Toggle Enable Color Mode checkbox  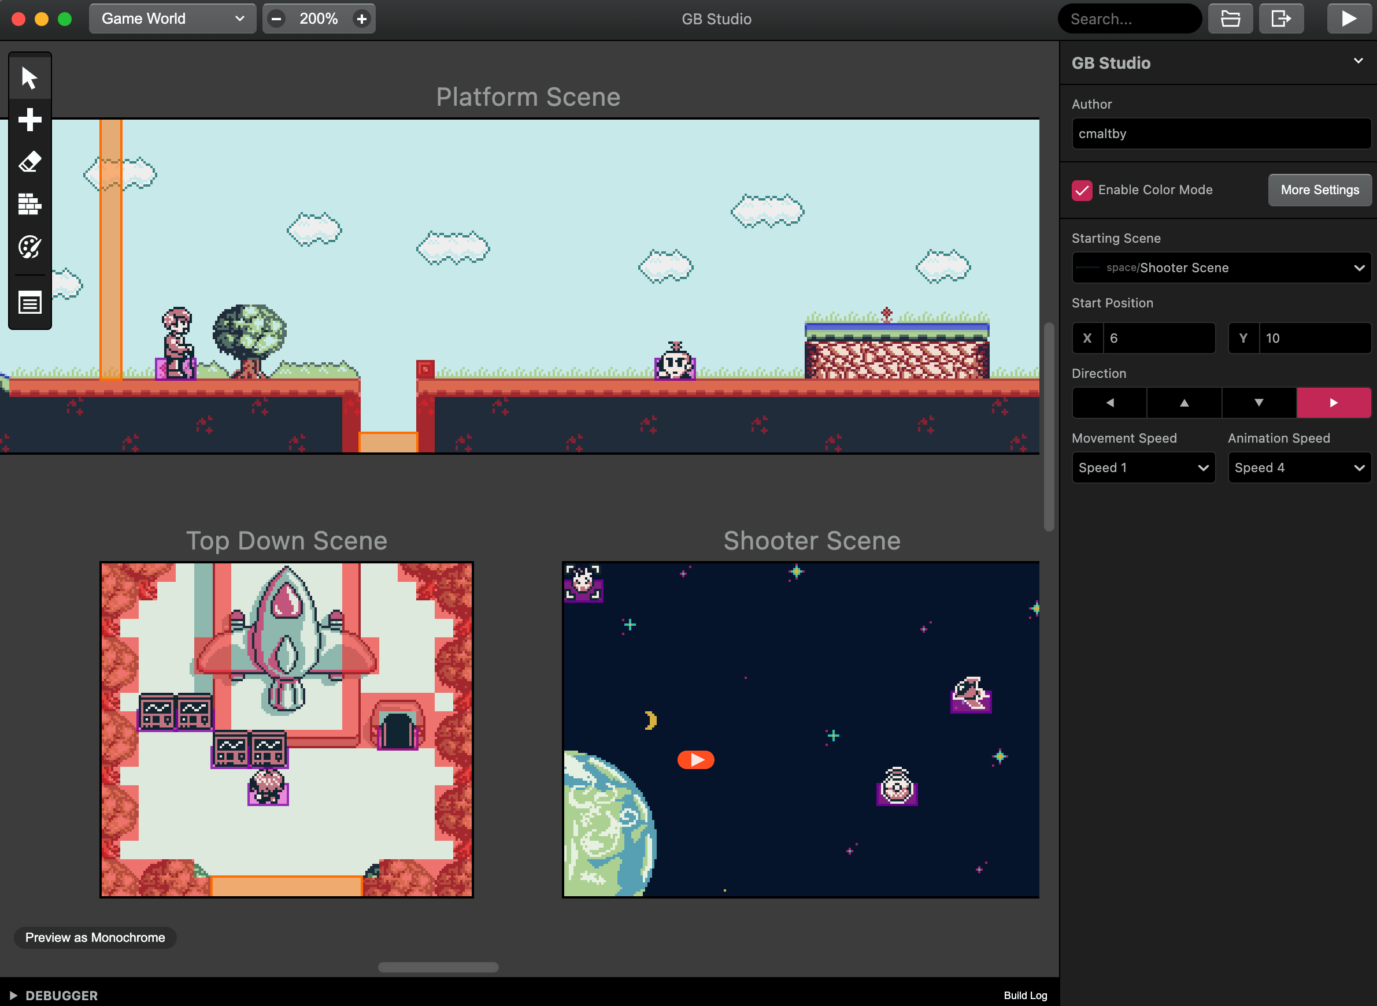click(x=1082, y=190)
